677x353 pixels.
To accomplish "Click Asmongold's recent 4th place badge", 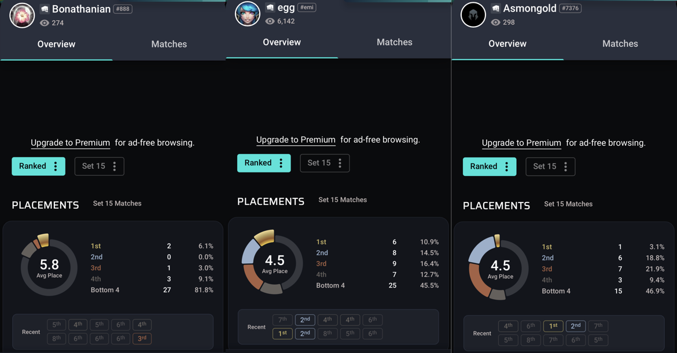I will click(508, 326).
